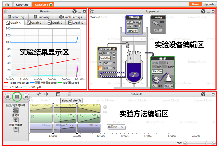Open the schedule comment note icon
Image resolution: width=218 pixels, height=147 pixels.
coord(58,94)
